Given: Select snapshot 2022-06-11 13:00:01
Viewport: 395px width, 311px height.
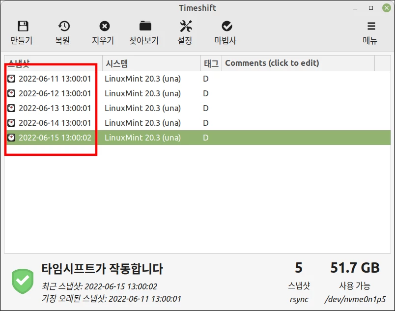Looking at the screenshot, I should (55, 79).
